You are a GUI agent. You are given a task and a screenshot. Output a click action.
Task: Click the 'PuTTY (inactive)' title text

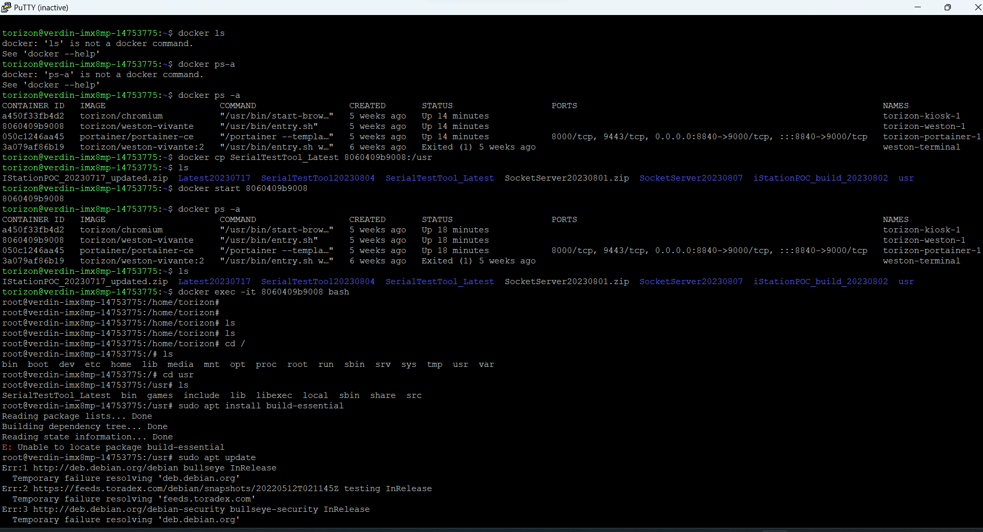pos(41,8)
